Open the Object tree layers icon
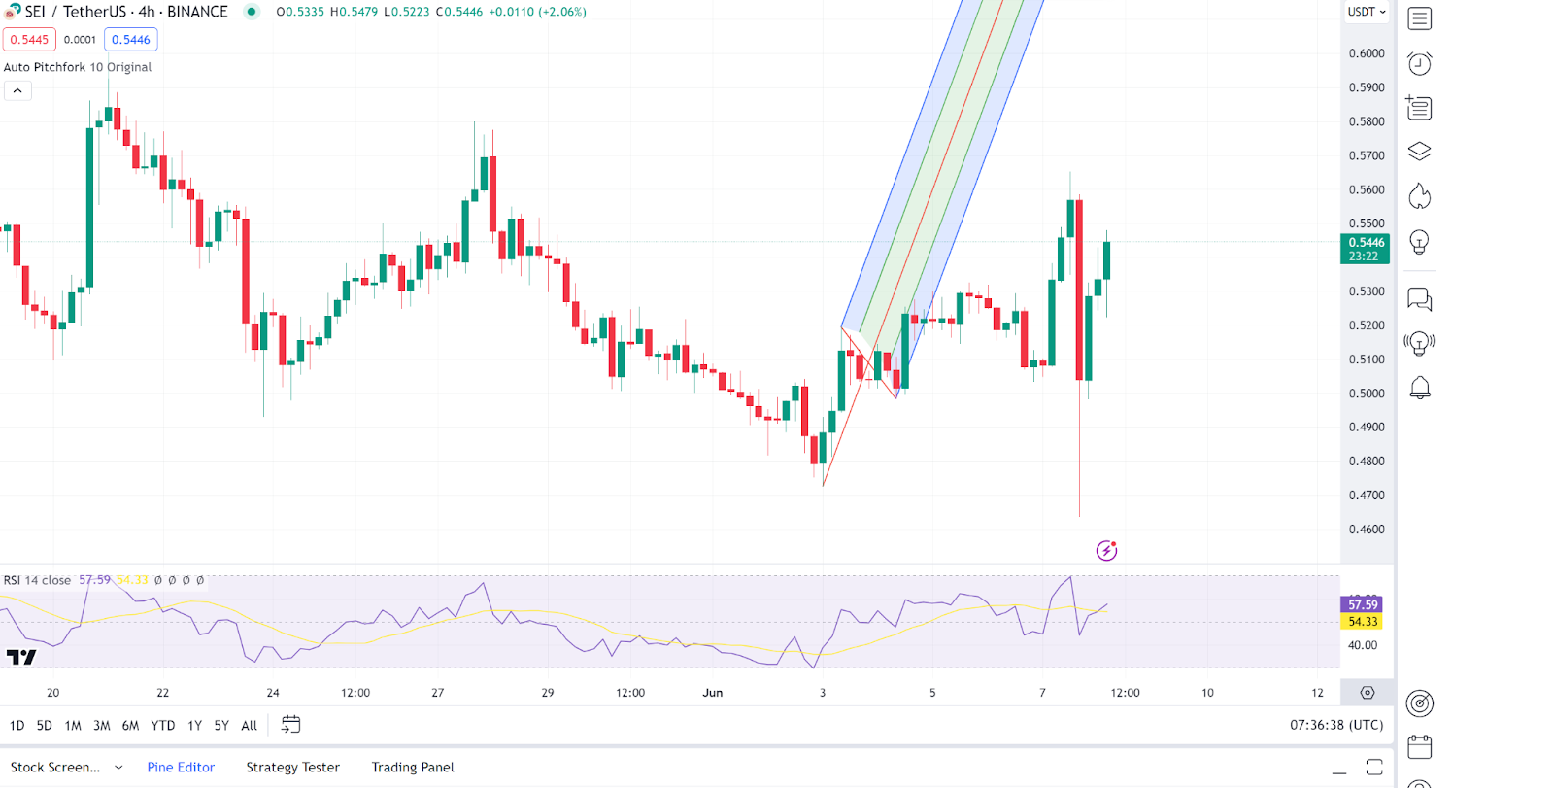1554x788 pixels. [1419, 152]
